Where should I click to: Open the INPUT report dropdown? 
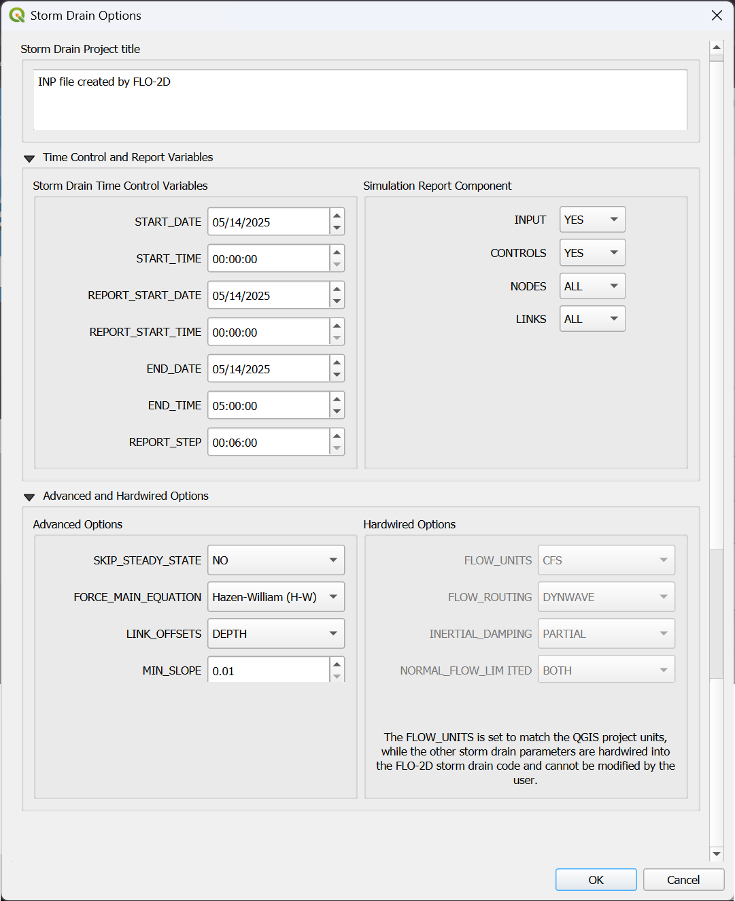pyautogui.click(x=592, y=220)
